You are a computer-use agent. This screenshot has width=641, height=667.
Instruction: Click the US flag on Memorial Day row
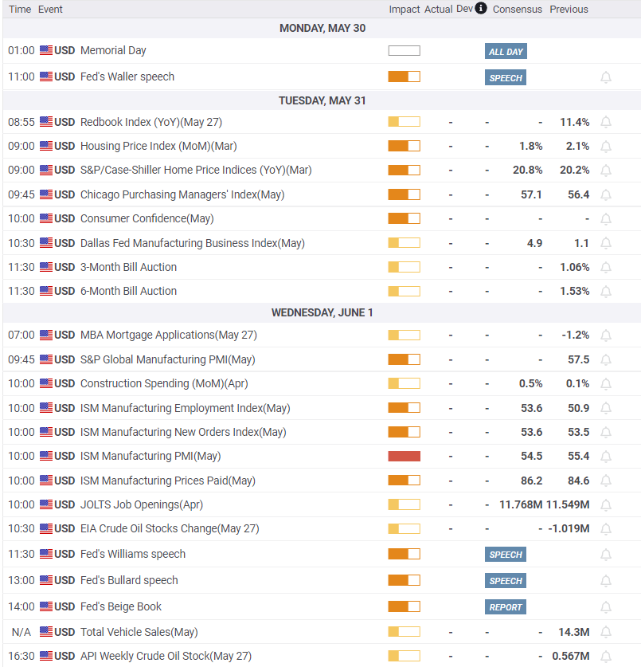coord(46,50)
